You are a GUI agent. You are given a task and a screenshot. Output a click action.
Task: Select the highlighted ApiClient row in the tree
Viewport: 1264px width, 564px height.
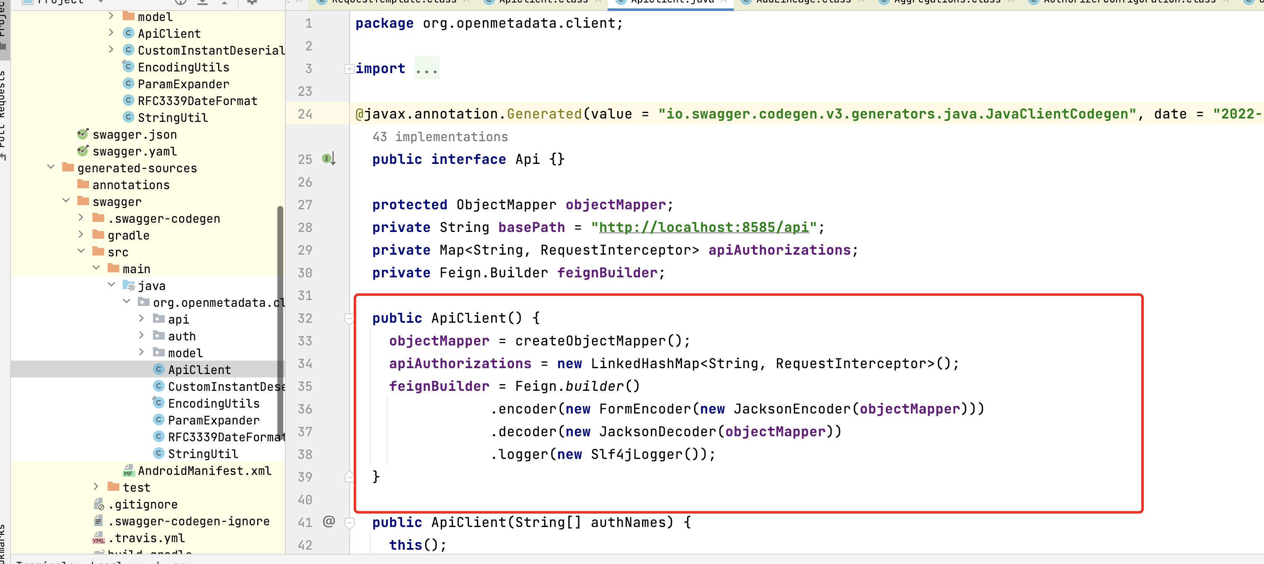coord(147,369)
